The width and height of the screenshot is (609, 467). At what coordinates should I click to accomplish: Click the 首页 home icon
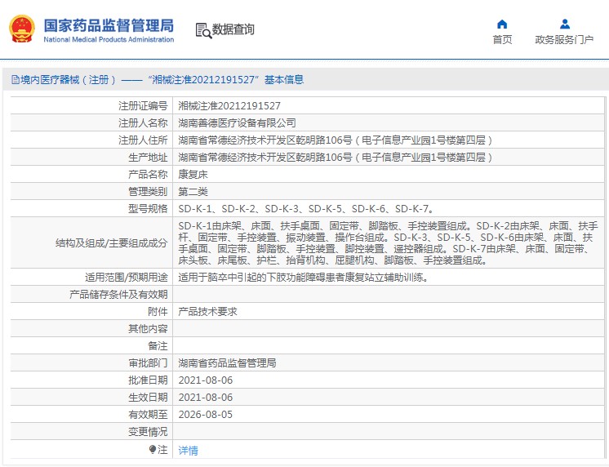coord(502,24)
